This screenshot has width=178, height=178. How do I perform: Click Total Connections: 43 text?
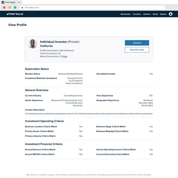(50, 53)
